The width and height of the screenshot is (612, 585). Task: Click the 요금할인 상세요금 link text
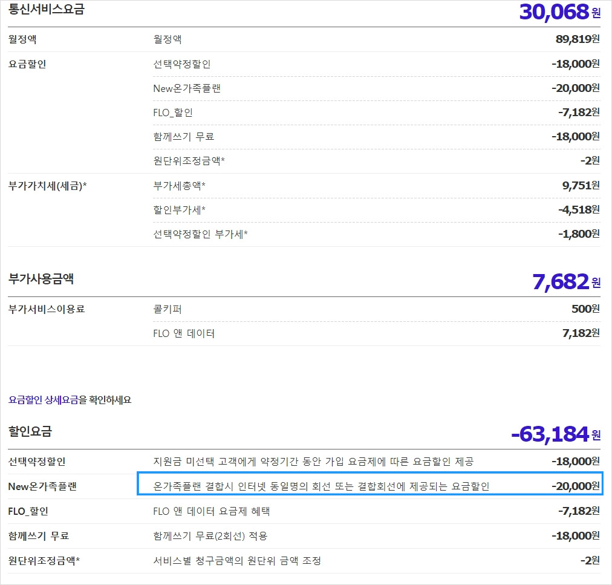point(43,400)
